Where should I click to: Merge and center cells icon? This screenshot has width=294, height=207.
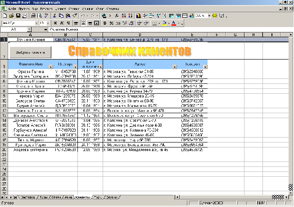(x=96, y=23)
